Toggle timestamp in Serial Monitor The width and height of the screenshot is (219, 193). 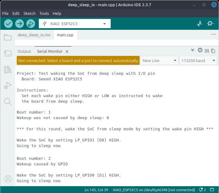(x=200, y=50)
